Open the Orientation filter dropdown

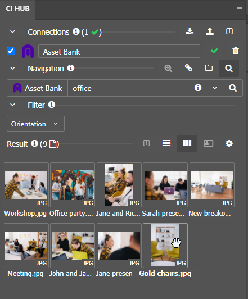(35, 124)
